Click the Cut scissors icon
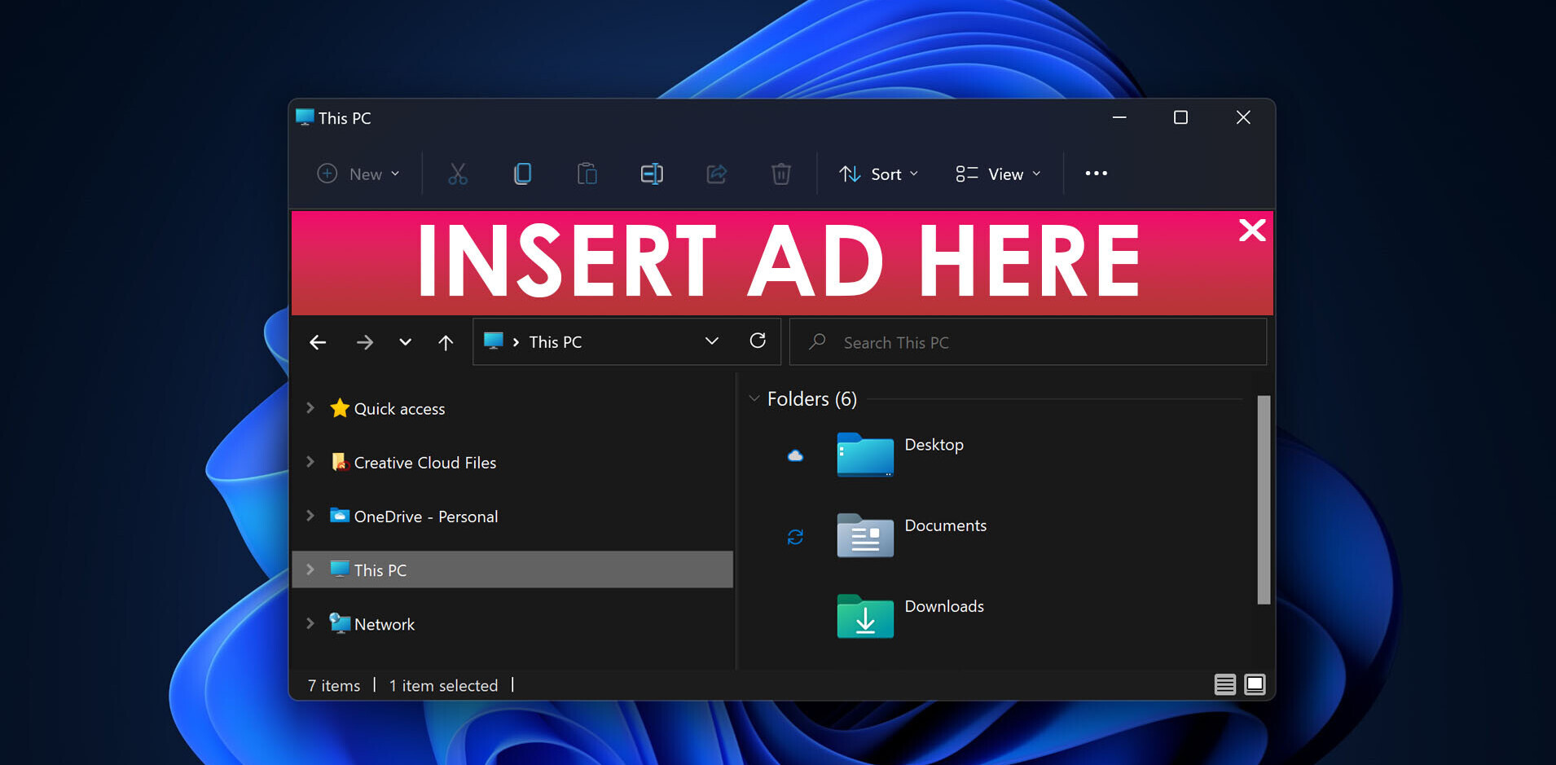Screen dimensions: 1556x765 click(x=458, y=174)
